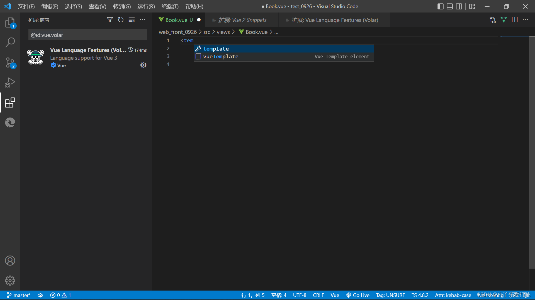Open the Manage gear in activity bar
The height and width of the screenshot is (300, 535).
click(10, 281)
